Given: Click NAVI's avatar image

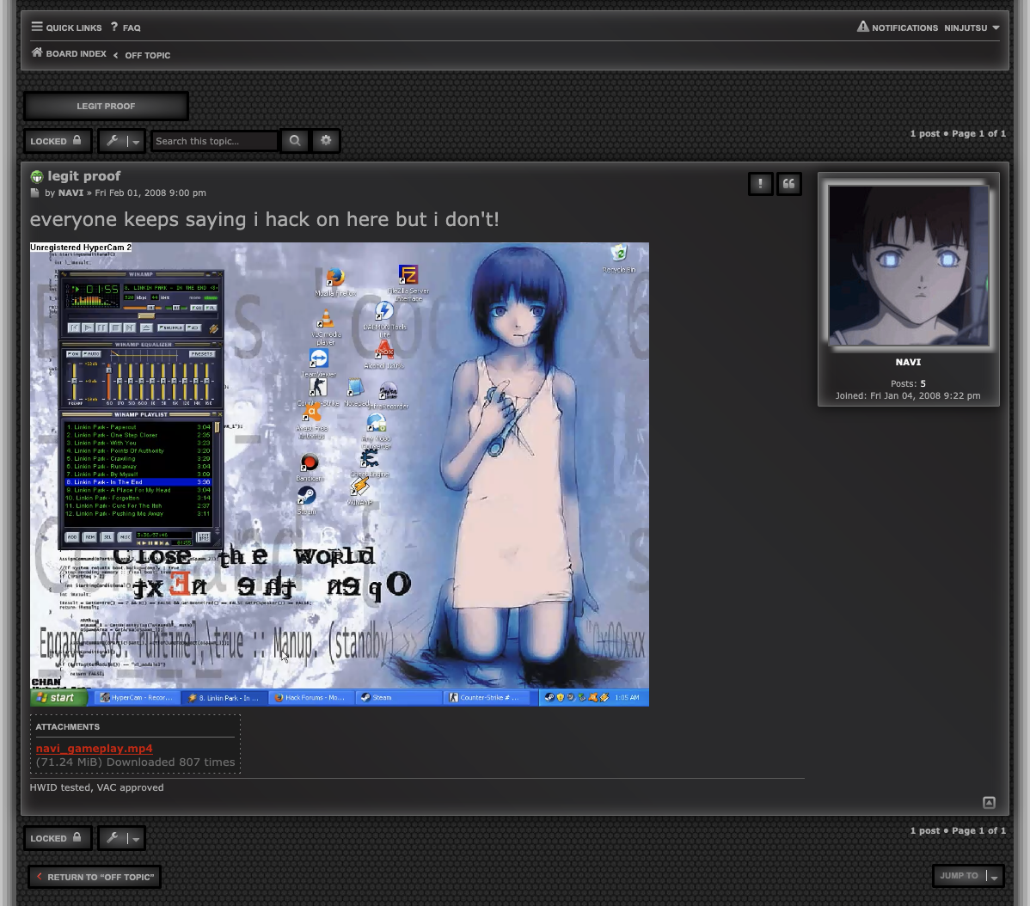Looking at the screenshot, I should [909, 266].
